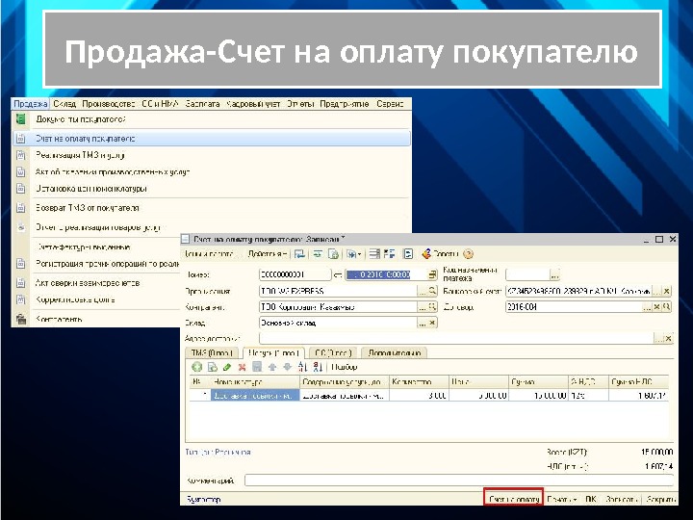Select the Номенклатура cell in row 1
Image resolution: width=693 pixels, height=520 pixels.
pyautogui.click(x=255, y=396)
